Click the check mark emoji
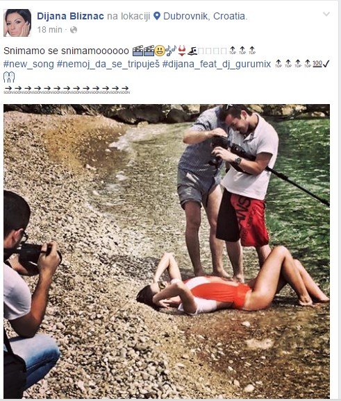This screenshot has width=341, height=401. coord(326,64)
